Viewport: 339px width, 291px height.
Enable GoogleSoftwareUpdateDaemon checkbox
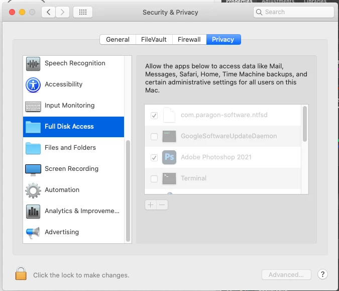(x=154, y=137)
